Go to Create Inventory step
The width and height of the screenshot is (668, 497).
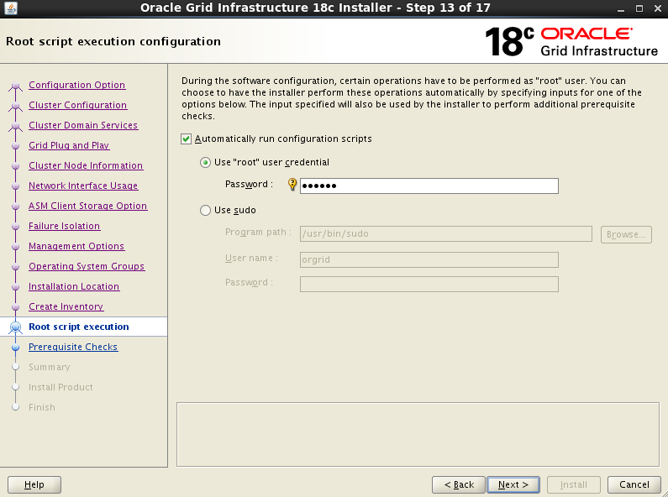[66, 306]
